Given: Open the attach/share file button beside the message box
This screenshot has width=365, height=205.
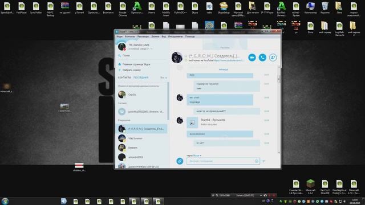Looking at the screenshot, I should (180, 161).
